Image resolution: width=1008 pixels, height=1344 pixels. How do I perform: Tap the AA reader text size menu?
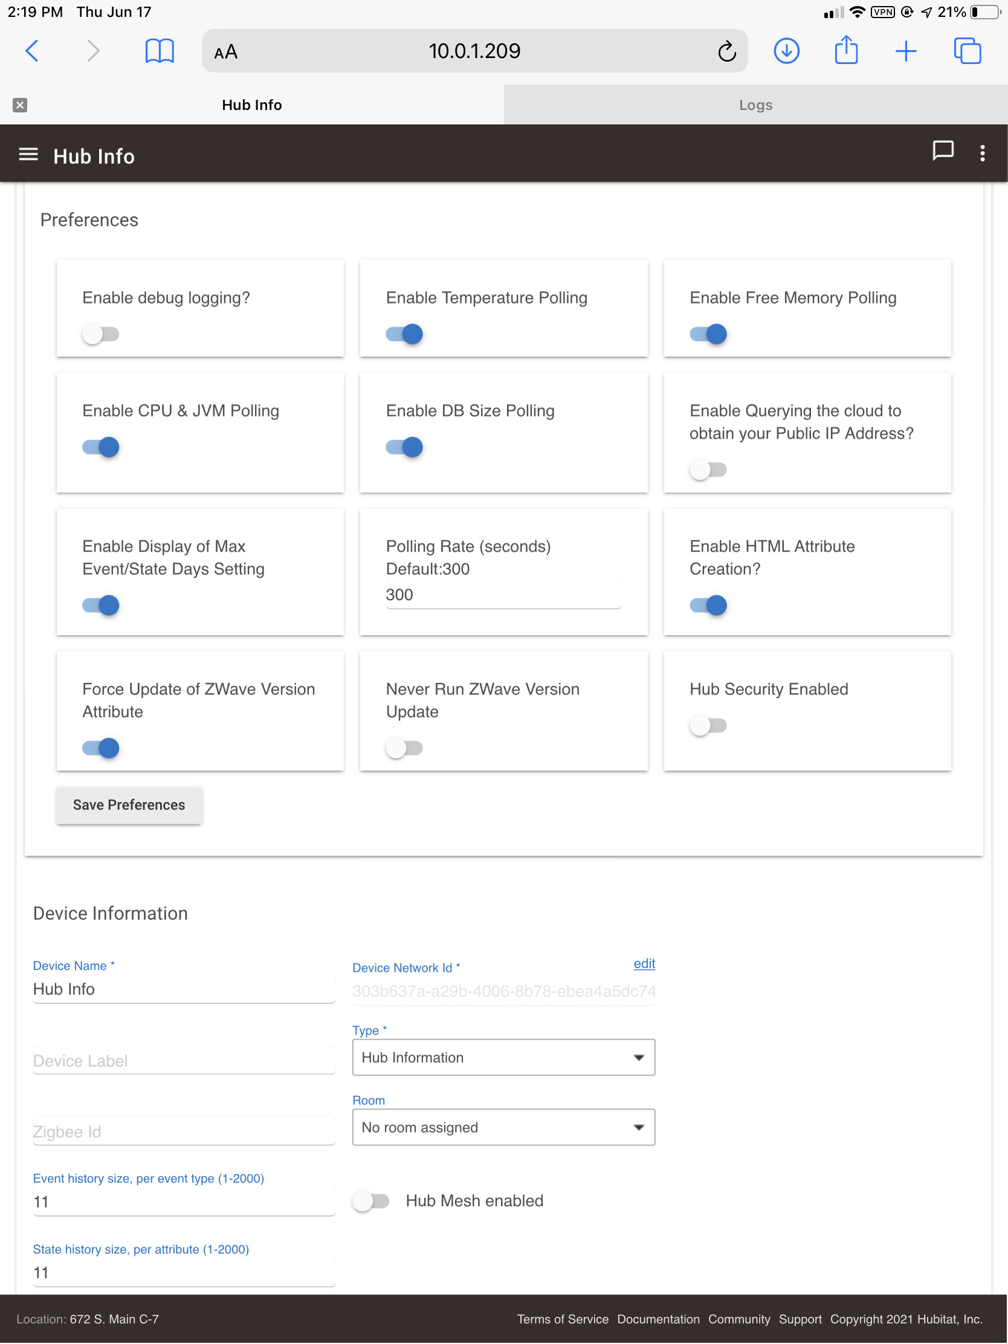pos(226,52)
